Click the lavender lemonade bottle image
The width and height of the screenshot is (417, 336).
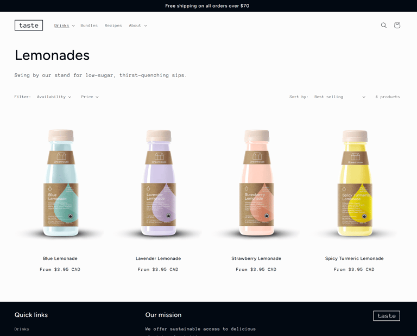[159, 183]
